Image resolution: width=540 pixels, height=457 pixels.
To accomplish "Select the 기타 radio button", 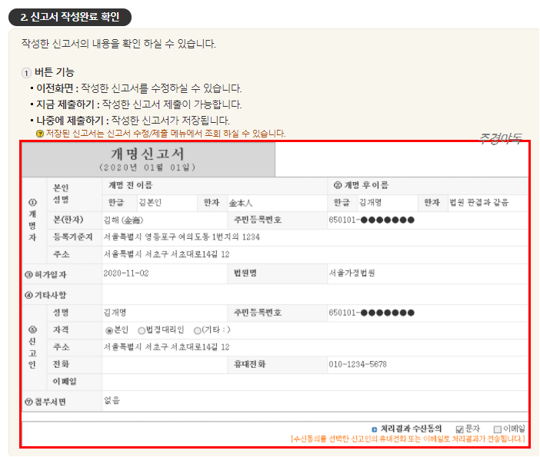I will pos(198,331).
